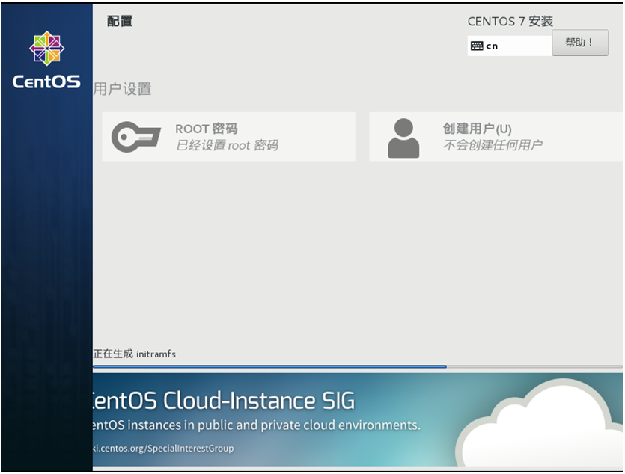Viewport: 625px width, 474px height.
Task: Click the keyboard layout icon next to cn
Action: (477, 46)
